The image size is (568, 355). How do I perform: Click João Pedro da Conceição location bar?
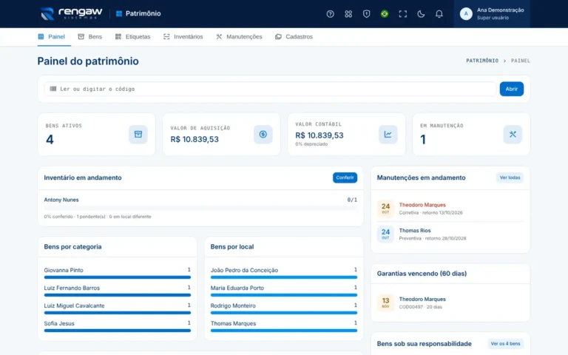click(x=284, y=277)
